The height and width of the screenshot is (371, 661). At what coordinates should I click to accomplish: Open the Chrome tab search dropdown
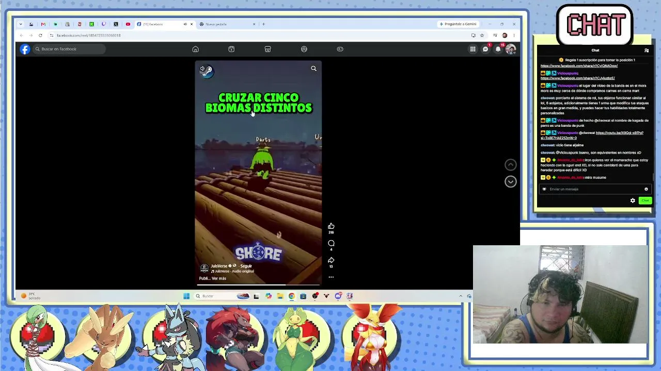[x=21, y=24]
